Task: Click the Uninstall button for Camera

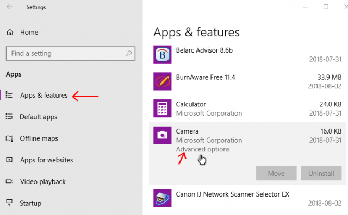Action: (x=321, y=173)
